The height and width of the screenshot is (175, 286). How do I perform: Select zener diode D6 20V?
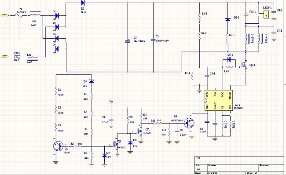coord(92,81)
